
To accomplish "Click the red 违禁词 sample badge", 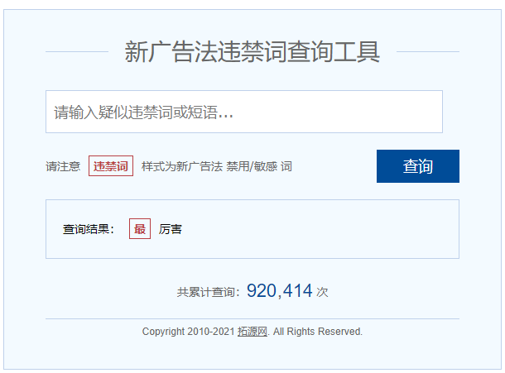I will pos(111,166).
